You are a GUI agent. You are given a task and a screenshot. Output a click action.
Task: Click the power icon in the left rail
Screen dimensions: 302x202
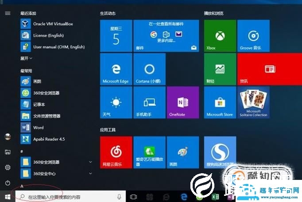pos(8,183)
